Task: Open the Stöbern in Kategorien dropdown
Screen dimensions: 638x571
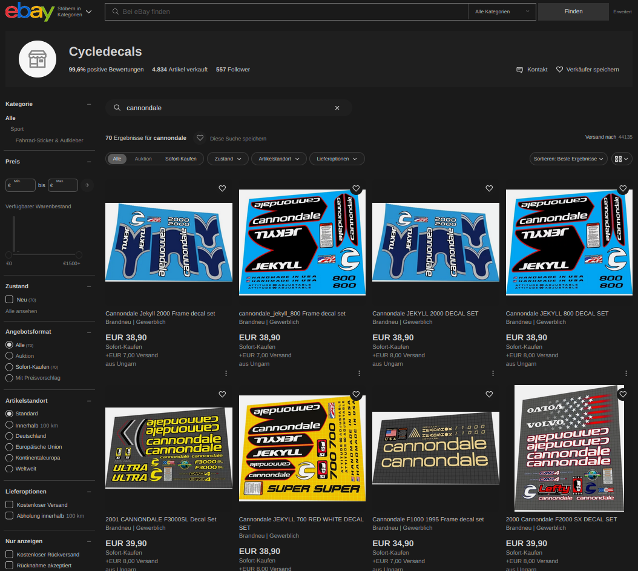Action: 74,12
